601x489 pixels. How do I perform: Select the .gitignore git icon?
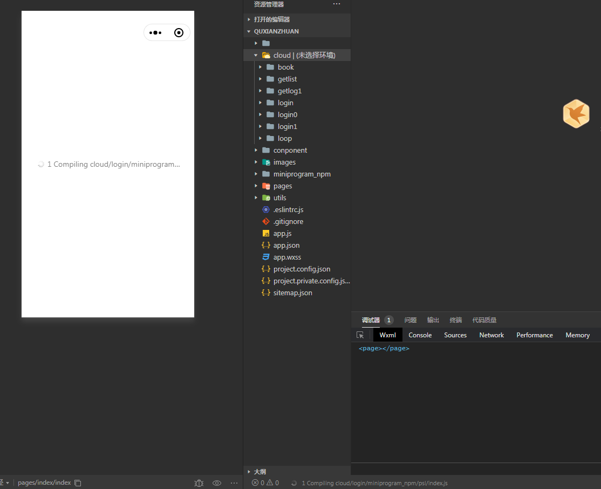265,221
